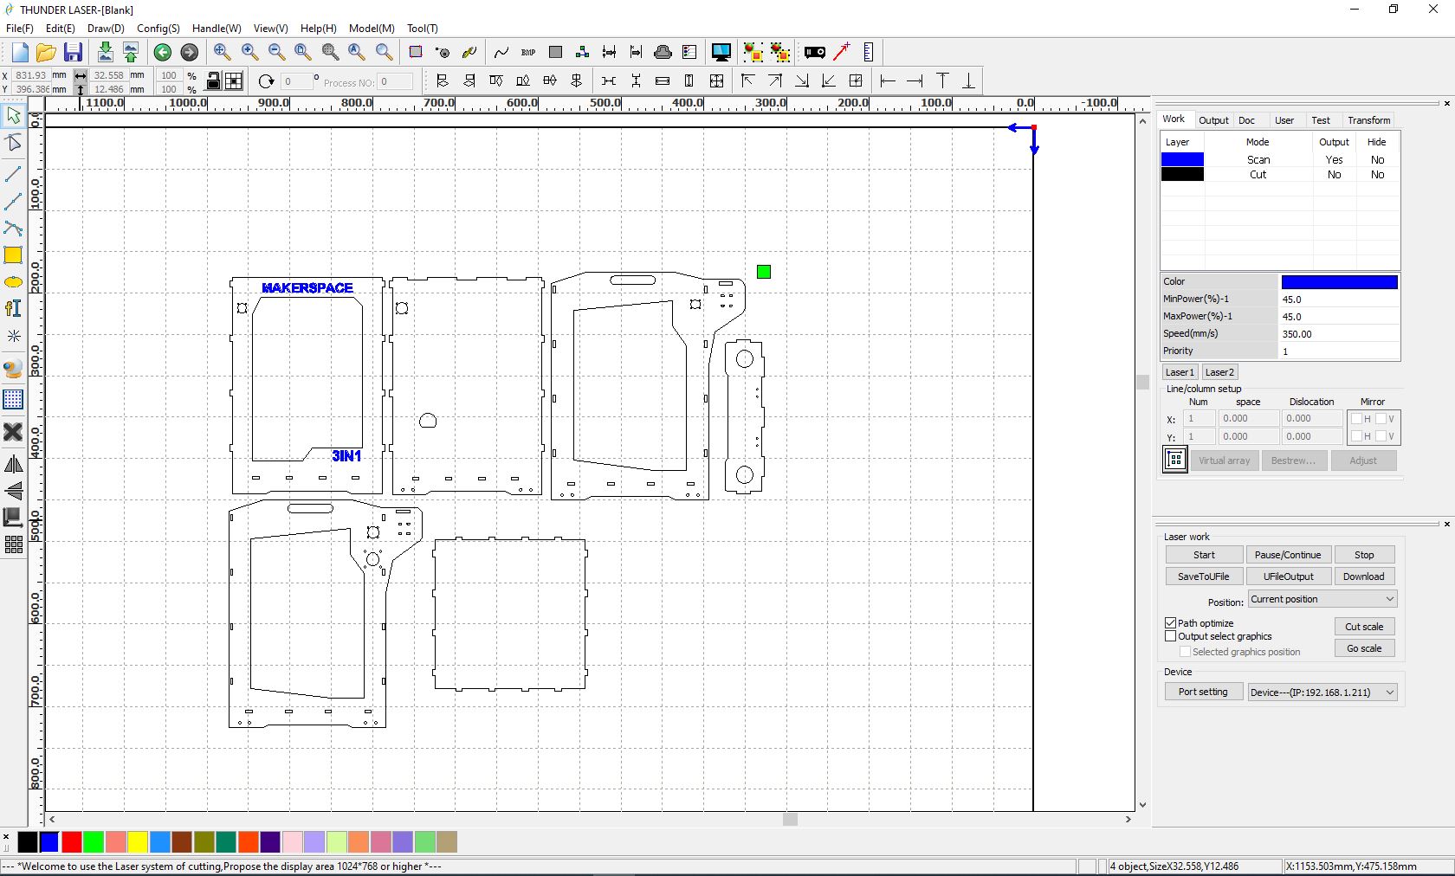Switch to the Output tab
Viewport: 1455px width, 876px height.
pyautogui.click(x=1213, y=120)
